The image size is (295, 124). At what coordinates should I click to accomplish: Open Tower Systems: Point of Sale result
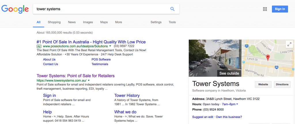pos(75,76)
